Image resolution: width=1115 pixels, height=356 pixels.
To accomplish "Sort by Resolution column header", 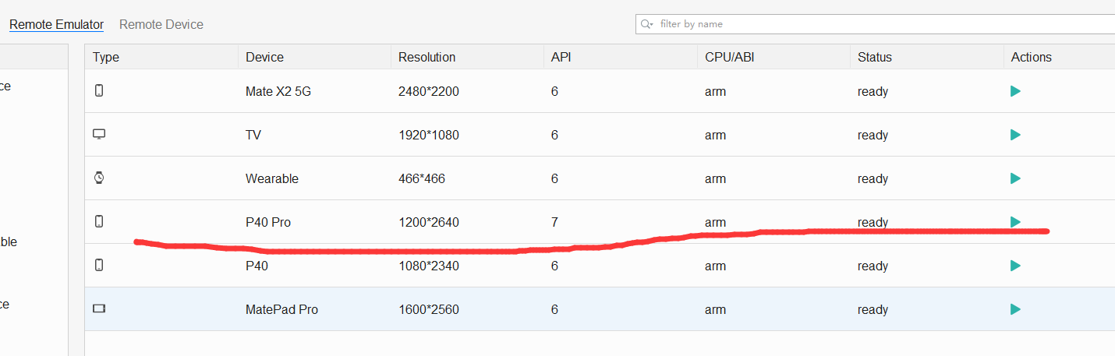I will (427, 57).
